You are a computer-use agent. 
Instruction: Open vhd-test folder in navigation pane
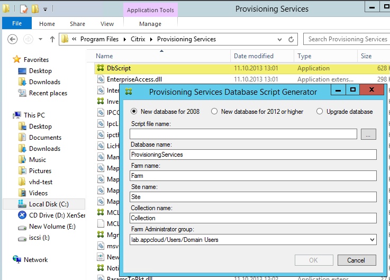41,182
